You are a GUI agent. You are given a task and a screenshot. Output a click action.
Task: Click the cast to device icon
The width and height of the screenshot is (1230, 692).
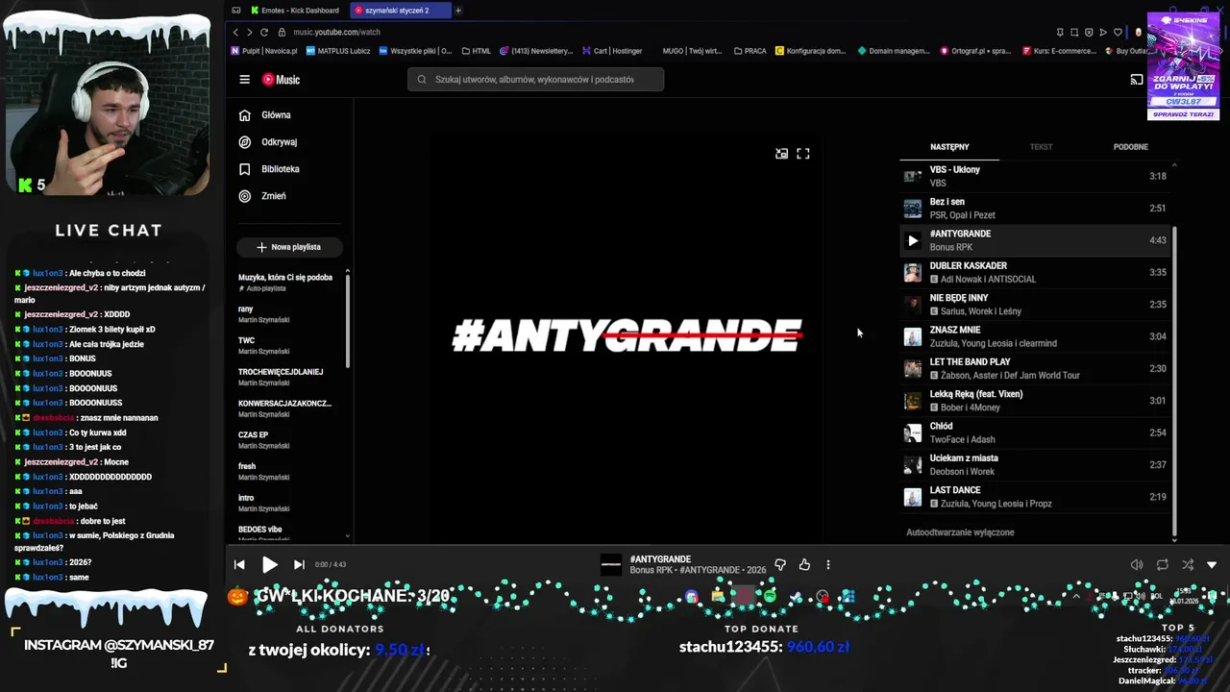coord(1137,80)
